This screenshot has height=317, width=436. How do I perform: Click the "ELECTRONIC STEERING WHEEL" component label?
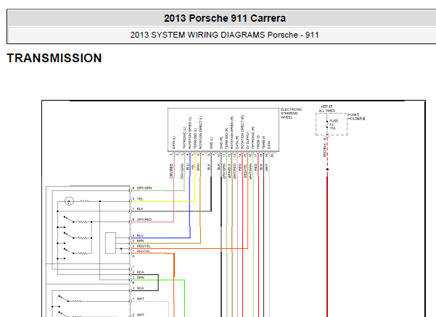[x=291, y=114]
